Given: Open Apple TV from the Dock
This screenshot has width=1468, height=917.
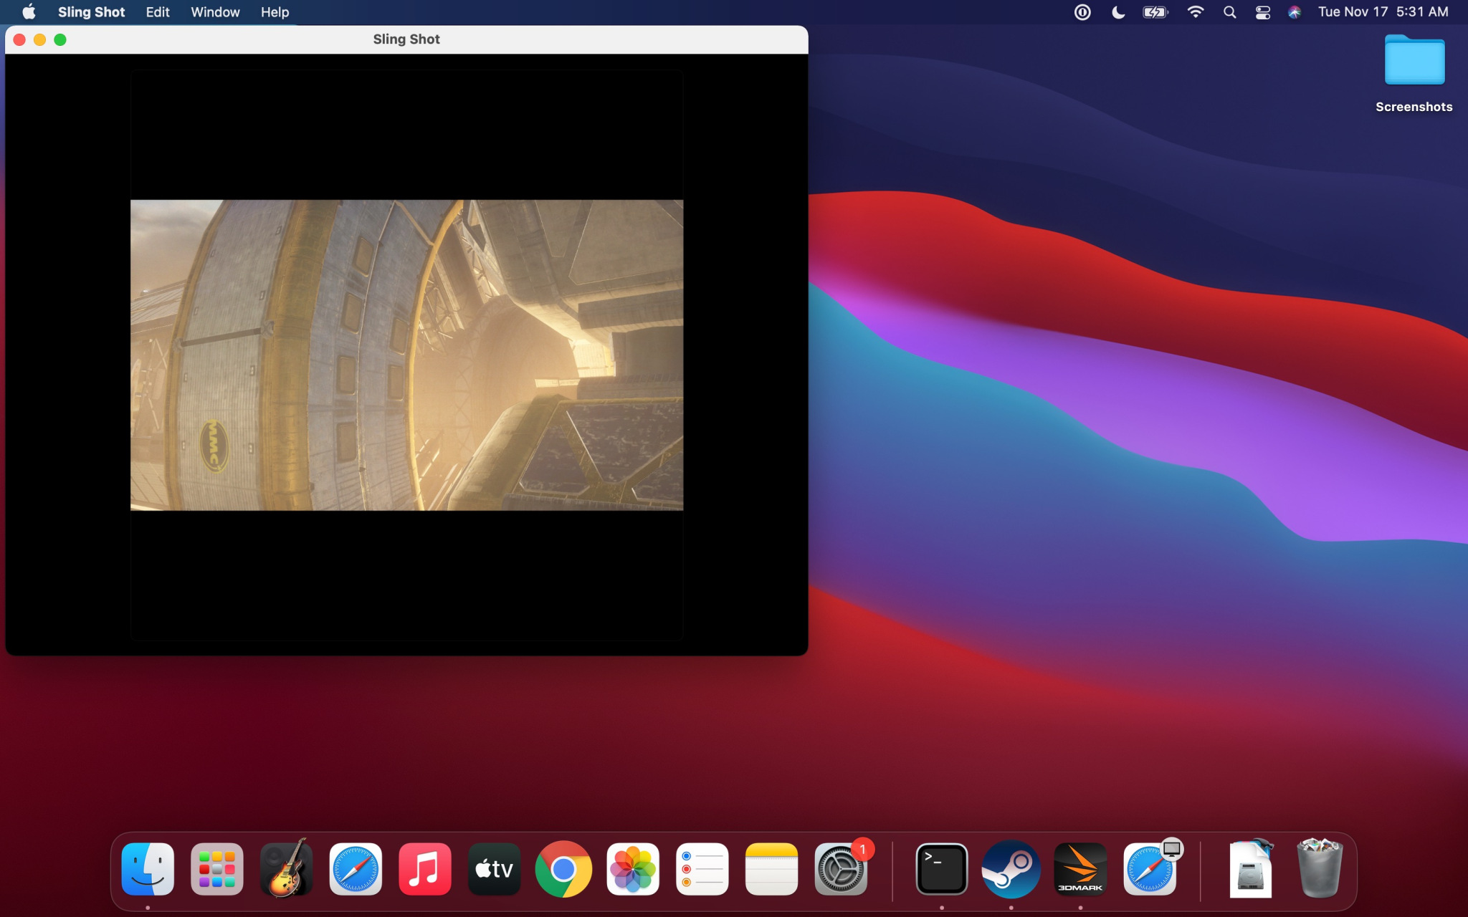Looking at the screenshot, I should pos(494,870).
